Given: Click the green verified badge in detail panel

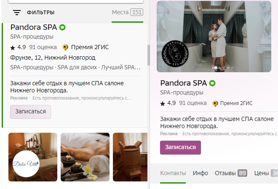Looking at the screenshot, I should click(x=212, y=83).
